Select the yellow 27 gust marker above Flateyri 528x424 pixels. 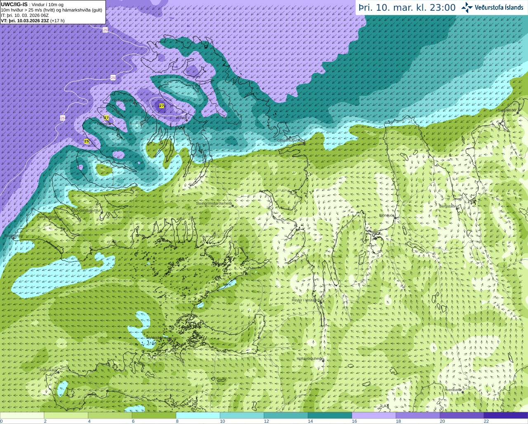106,118
